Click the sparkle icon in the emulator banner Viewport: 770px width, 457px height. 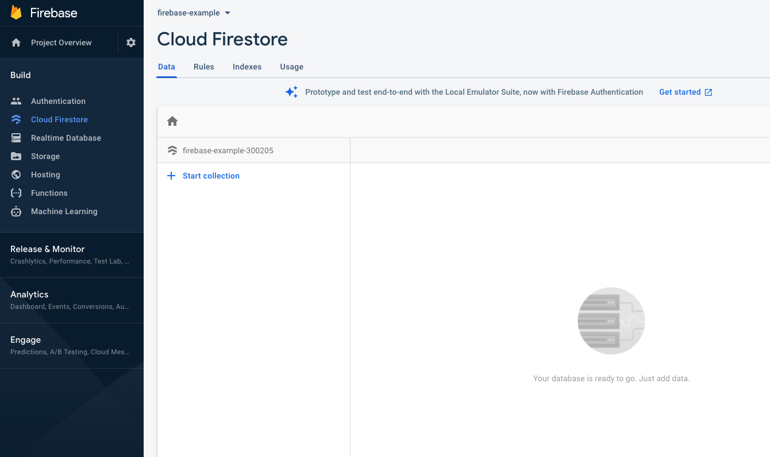point(292,92)
